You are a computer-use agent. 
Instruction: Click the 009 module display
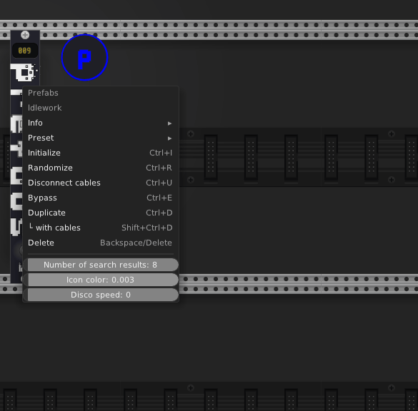[x=25, y=51]
